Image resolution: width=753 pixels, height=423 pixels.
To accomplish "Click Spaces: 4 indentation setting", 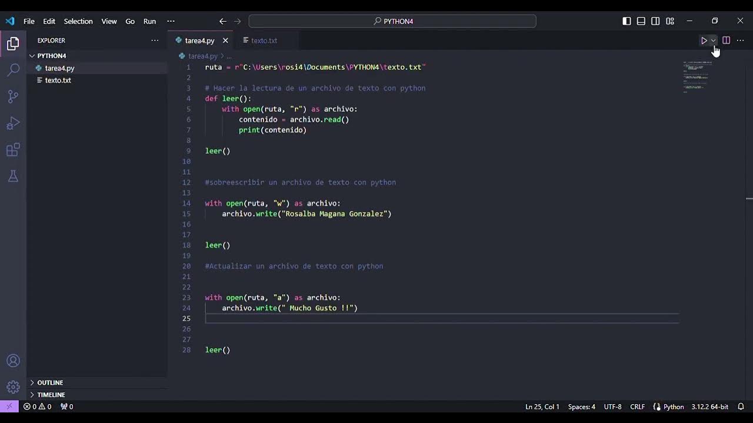I will coord(582,407).
